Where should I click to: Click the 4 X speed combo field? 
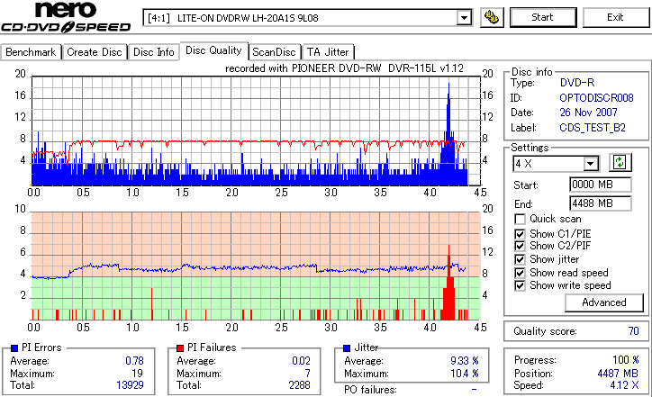click(556, 164)
